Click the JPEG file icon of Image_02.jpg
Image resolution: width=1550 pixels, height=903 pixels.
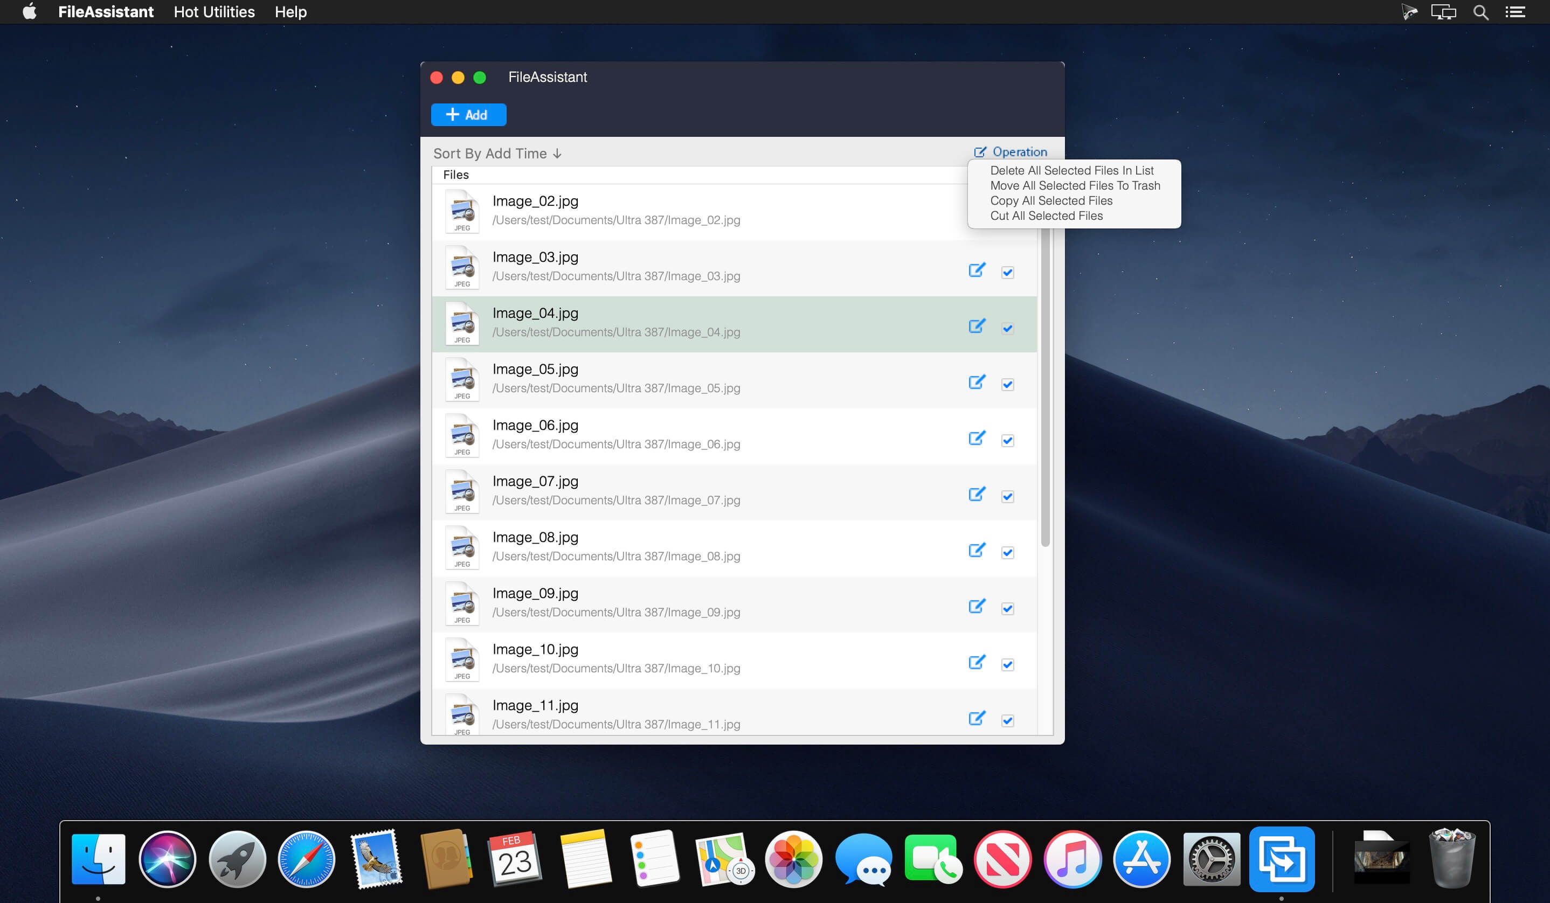pyautogui.click(x=462, y=211)
